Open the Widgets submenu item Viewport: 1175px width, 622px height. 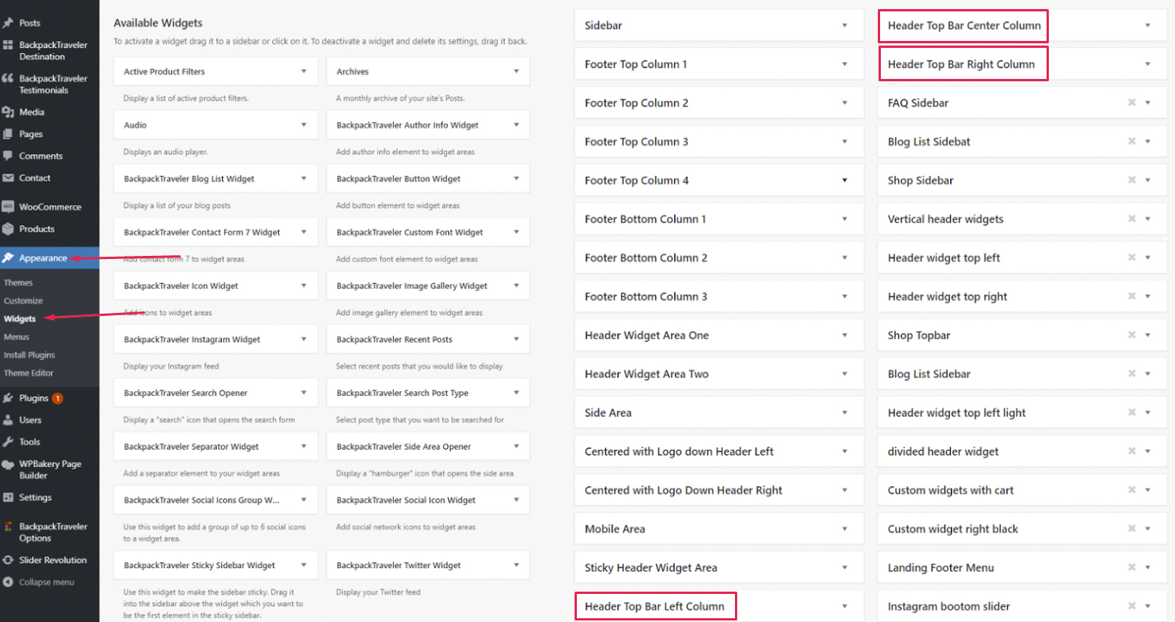[20, 319]
